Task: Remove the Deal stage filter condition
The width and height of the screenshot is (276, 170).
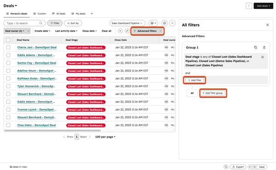Action: (x=262, y=57)
